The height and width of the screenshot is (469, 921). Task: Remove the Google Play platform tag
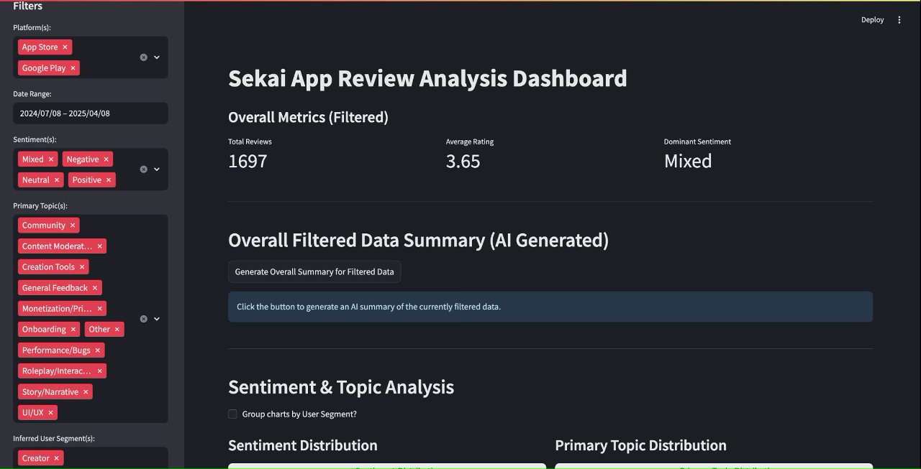(x=73, y=68)
